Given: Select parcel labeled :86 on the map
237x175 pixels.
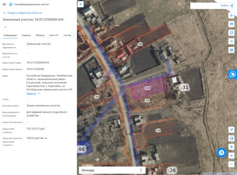Looking at the screenshot, I should (82, 149).
